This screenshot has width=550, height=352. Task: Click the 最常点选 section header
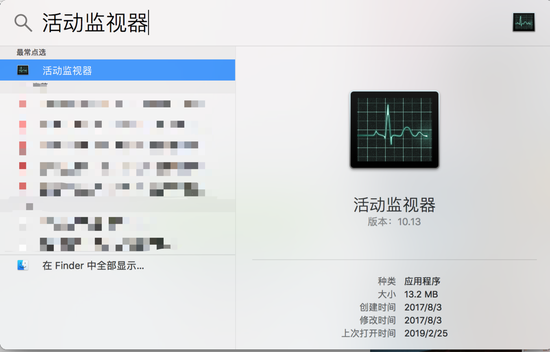[x=31, y=52]
